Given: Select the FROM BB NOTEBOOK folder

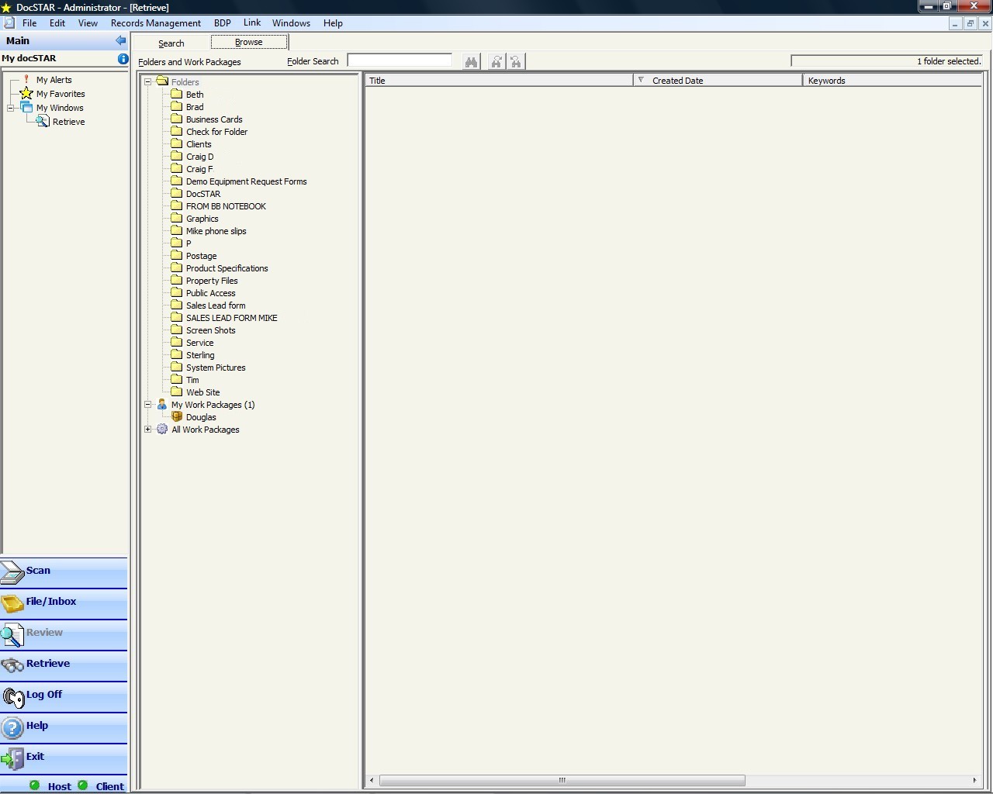Looking at the screenshot, I should 226,206.
